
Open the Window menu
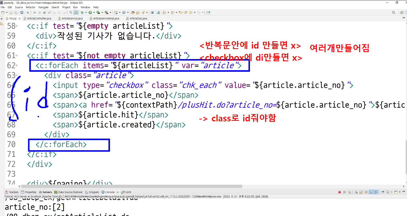point(85,7)
